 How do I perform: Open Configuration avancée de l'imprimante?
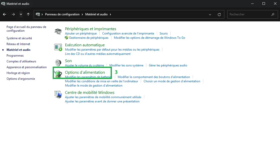point(128,33)
